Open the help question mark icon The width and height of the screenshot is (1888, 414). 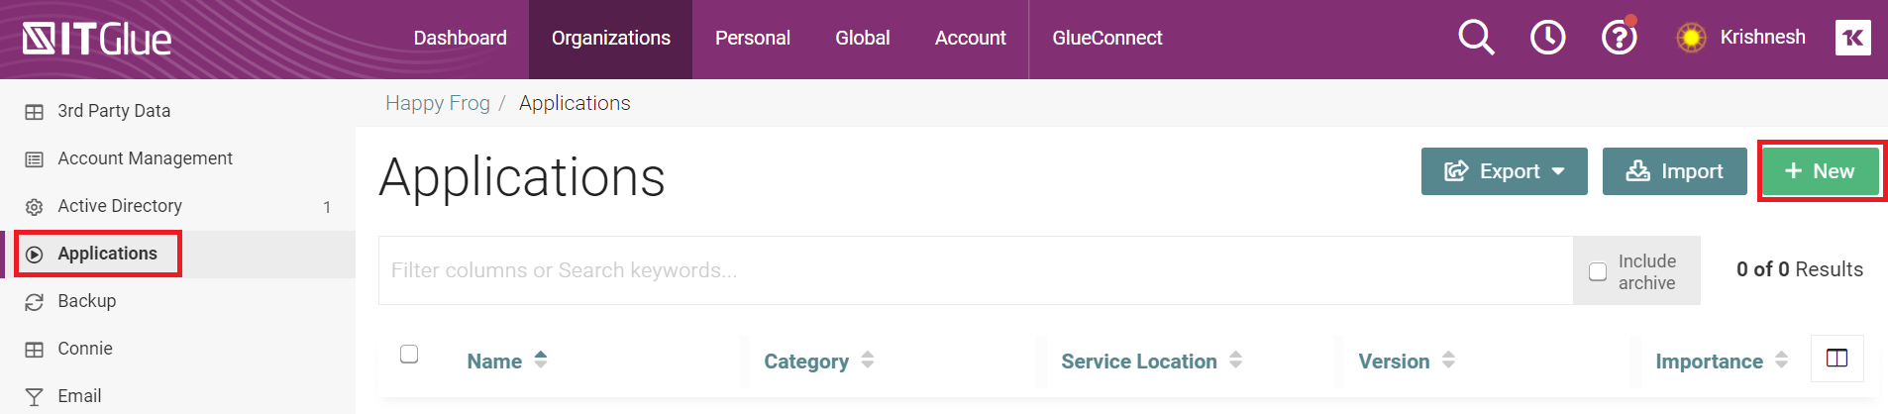(1619, 39)
